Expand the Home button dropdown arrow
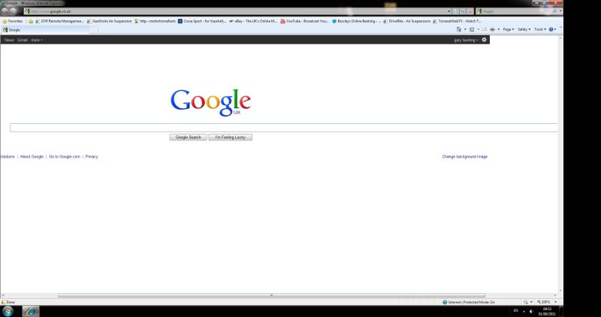This screenshot has width=601, height=317. [x=465, y=29]
